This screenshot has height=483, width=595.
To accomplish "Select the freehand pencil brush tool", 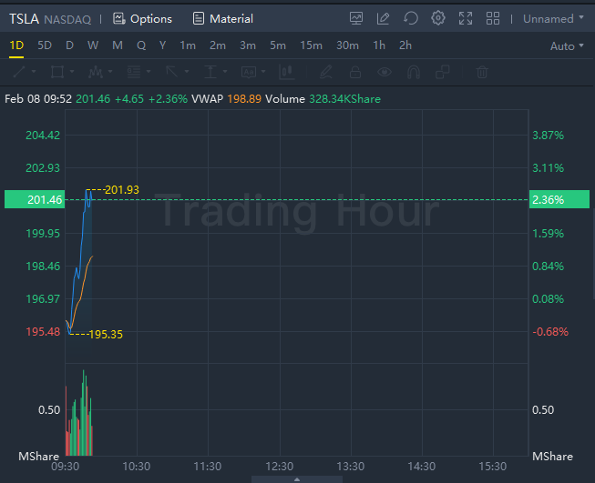I will 326,72.
